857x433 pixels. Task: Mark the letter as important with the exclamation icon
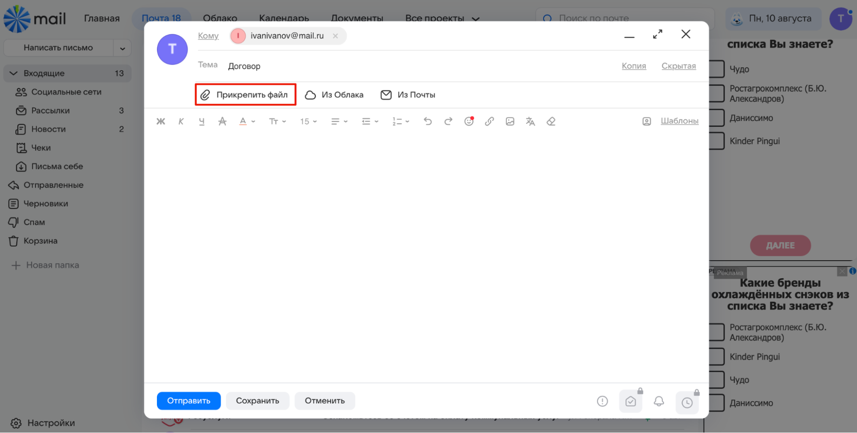602,401
